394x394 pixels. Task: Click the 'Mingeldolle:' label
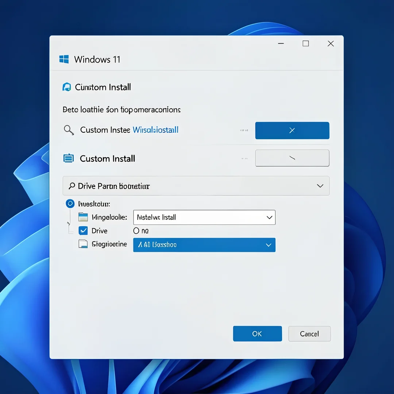tap(109, 217)
